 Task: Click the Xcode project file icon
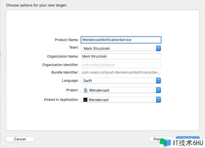86,90
